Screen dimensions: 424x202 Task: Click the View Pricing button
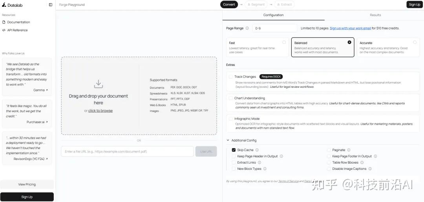[27, 184]
